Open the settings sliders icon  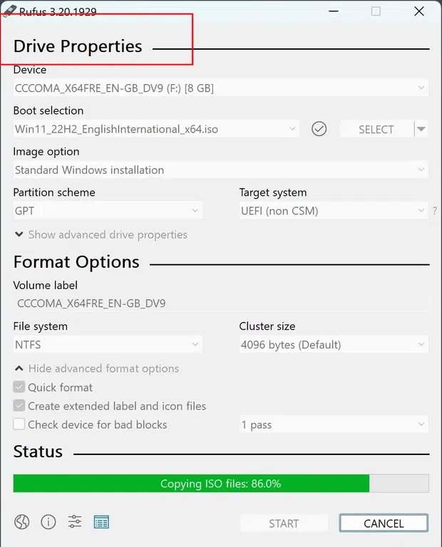pyautogui.click(x=75, y=522)
